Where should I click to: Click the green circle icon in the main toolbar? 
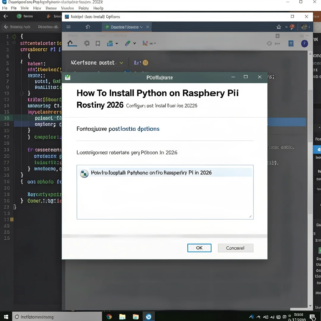pos(19,16)
